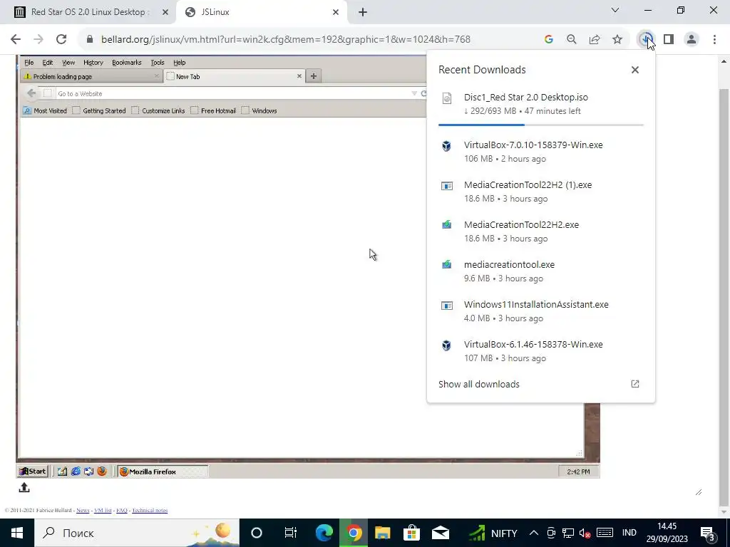Open the News link in footer
This screenshot has width=730, height=547.
pos(83,510)
